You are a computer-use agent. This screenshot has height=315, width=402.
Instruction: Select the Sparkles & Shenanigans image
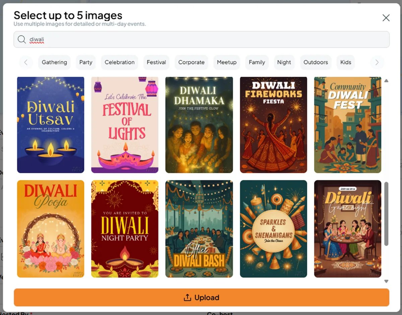(x=273, y=229)
